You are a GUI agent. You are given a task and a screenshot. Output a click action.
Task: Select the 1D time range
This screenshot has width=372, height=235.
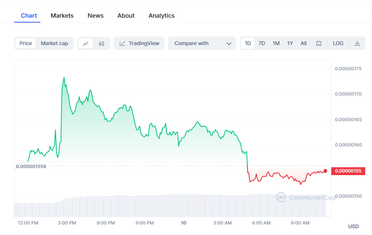coord(248,44)
